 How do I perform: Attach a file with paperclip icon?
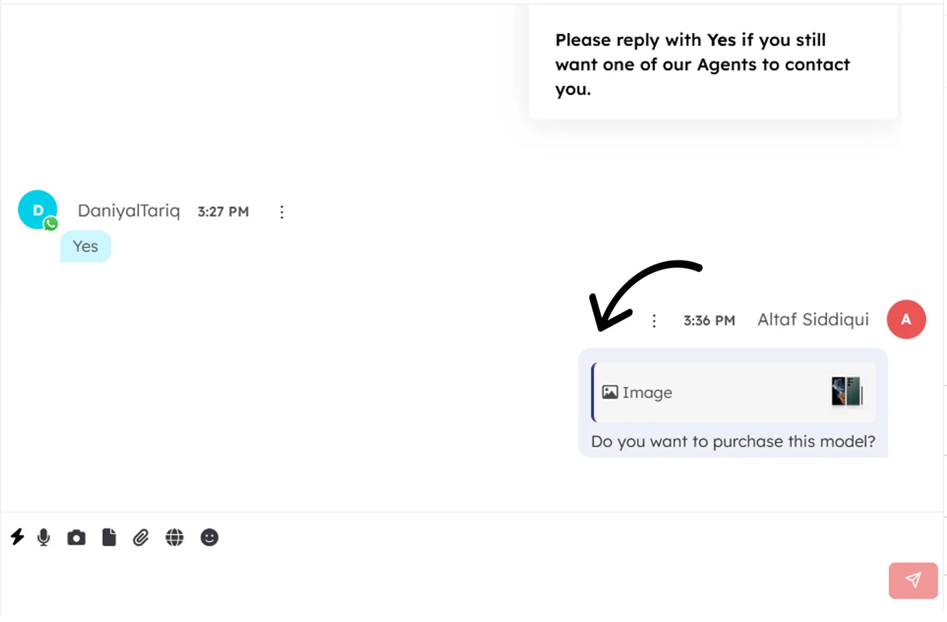(x=141, y=537)
